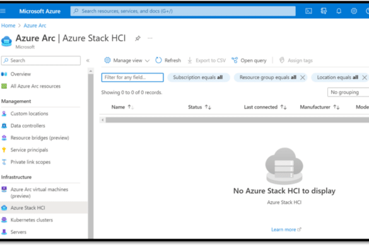This screenshot has height=246, width=369.
Task: Remove the Location equals all filter
Action: click(365, 78)
